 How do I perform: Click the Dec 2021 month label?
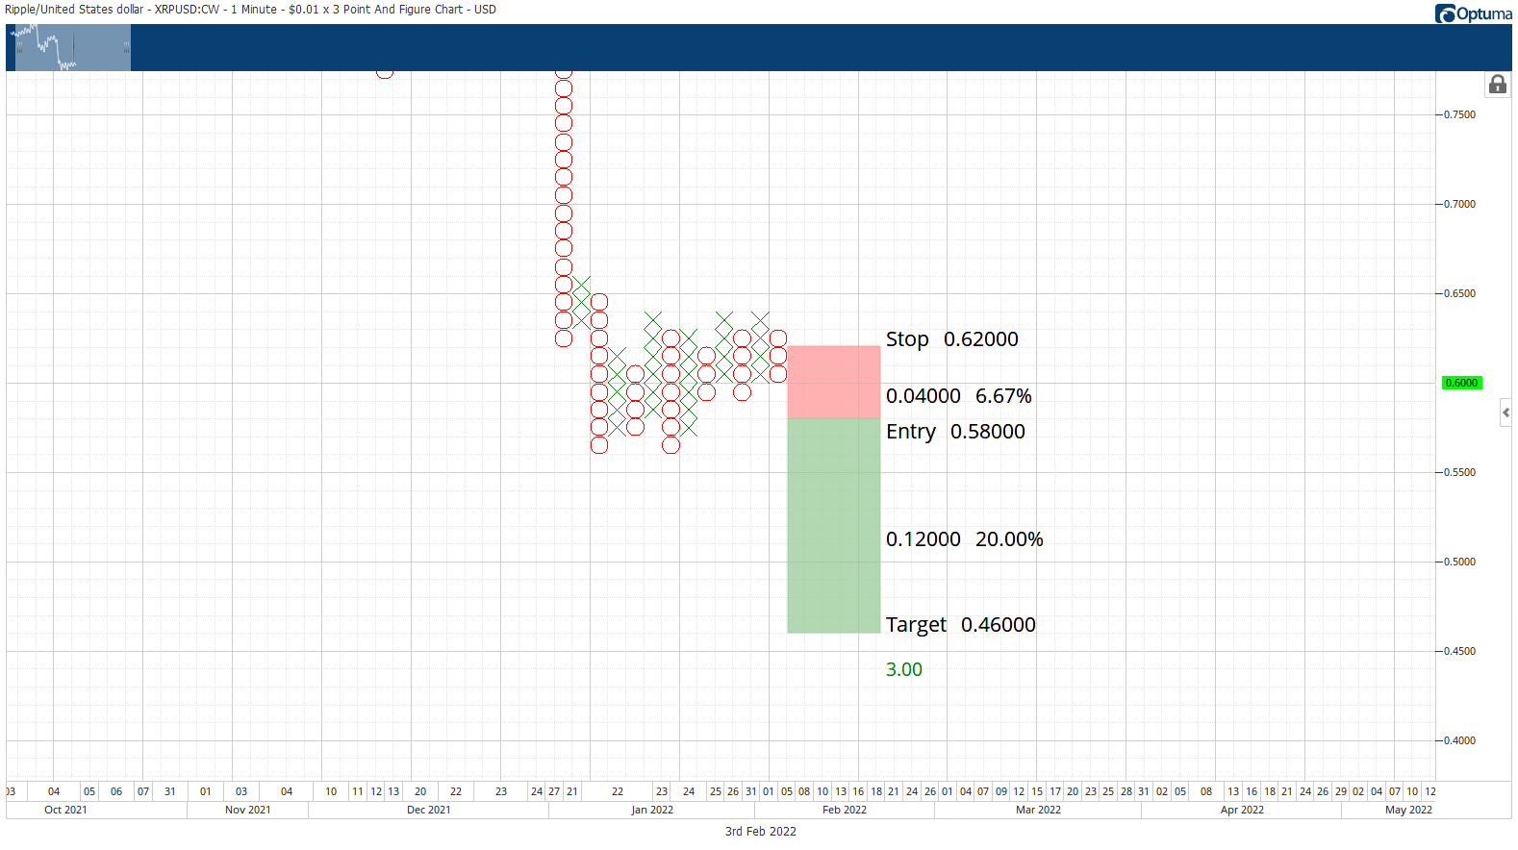click(x=428, y=810)
